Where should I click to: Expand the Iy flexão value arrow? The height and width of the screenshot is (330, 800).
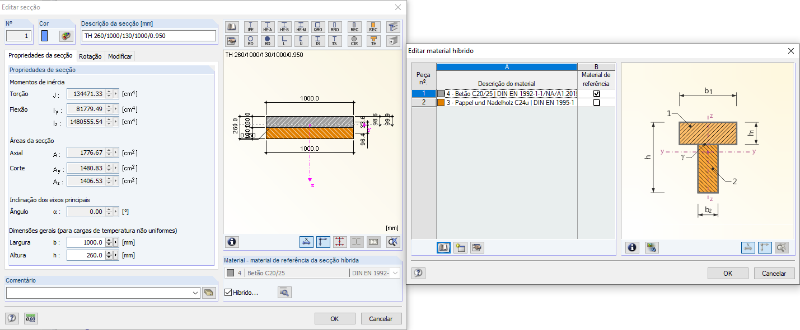tap(116, 109)
